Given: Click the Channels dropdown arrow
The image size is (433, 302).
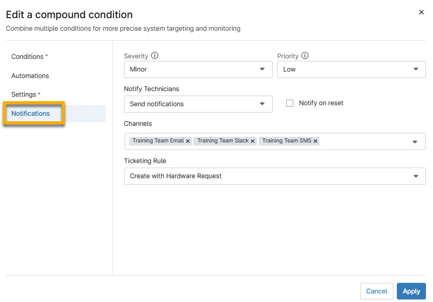Looking at the screenshot, I should [416, 141].
